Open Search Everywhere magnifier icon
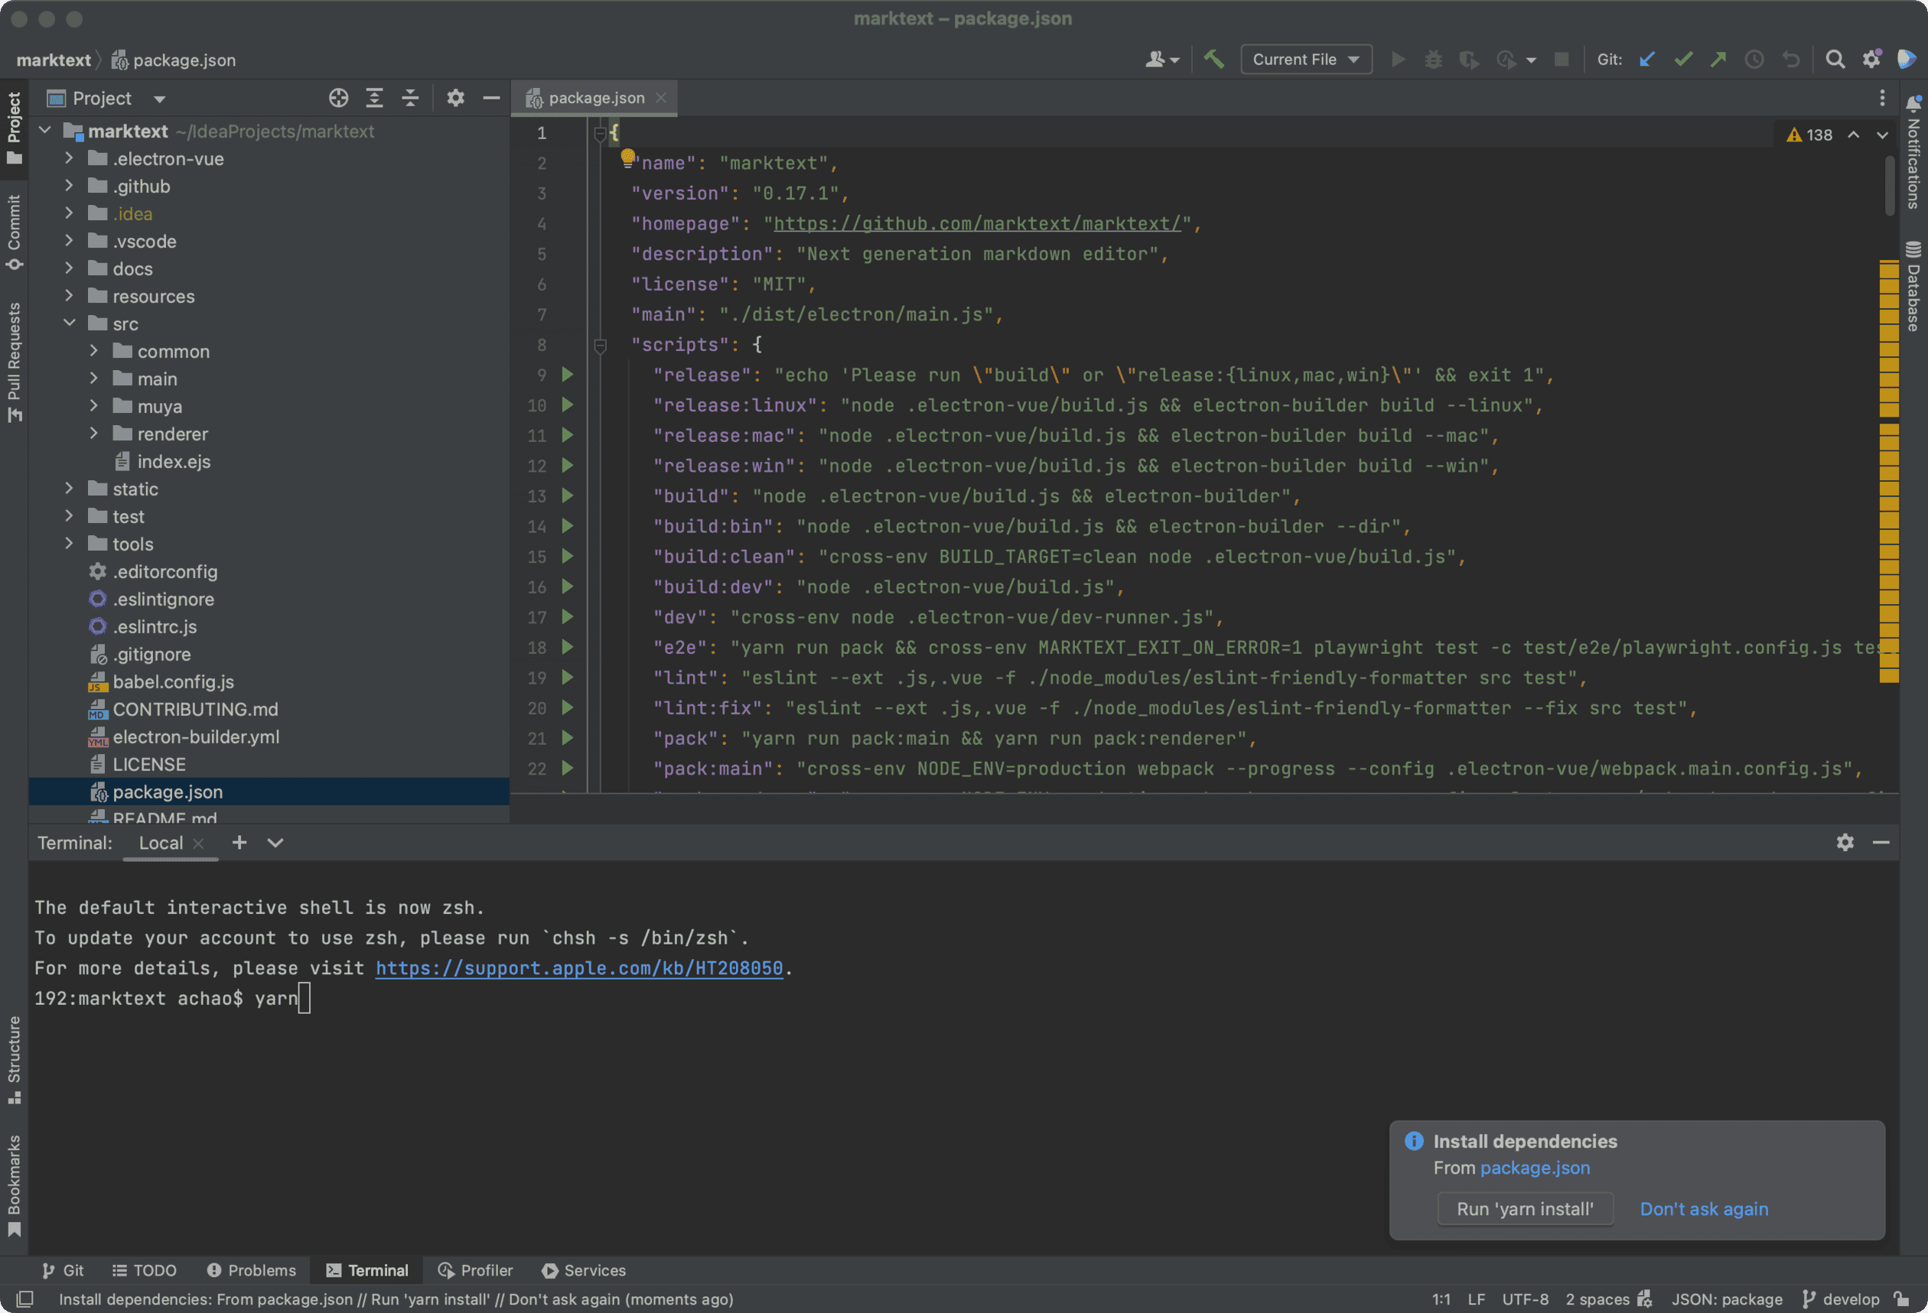Image resolution: width=1928 pixels, height=1313 pixels. point(1835,59)
